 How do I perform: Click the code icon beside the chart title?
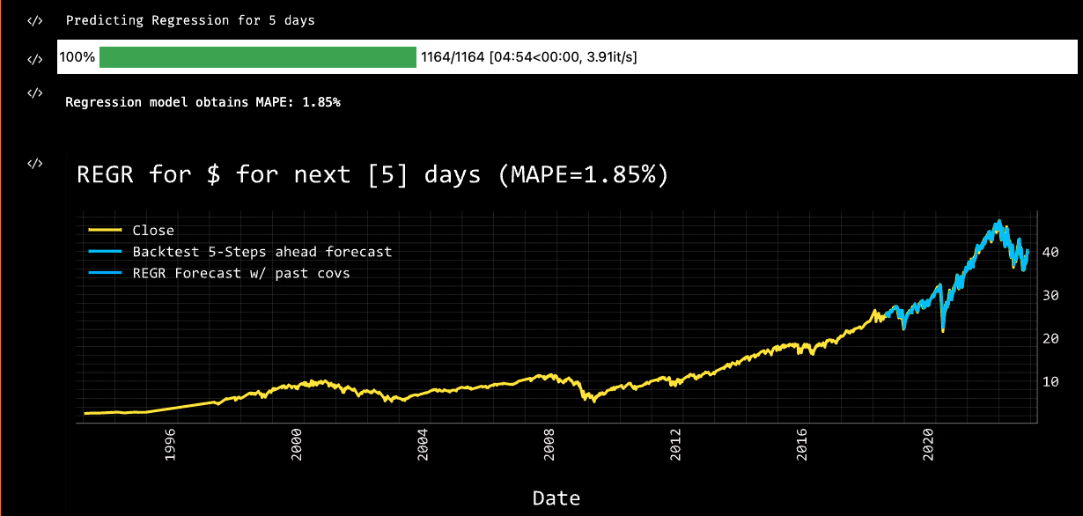point(34,163)
